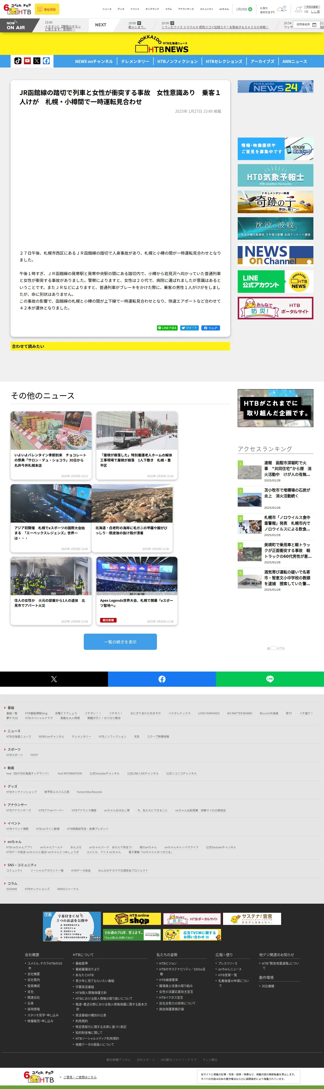Viewport: 324px width, 1089px height.
Task: Open the Apex Legends世界大会 news card
Action: coord(137,591)
